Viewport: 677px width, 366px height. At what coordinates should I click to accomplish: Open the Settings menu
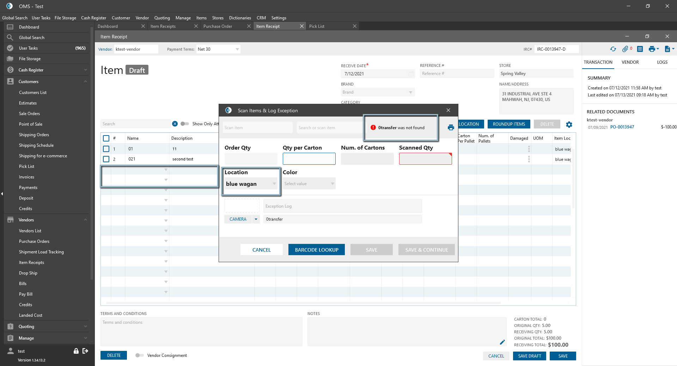pos(279,18)
